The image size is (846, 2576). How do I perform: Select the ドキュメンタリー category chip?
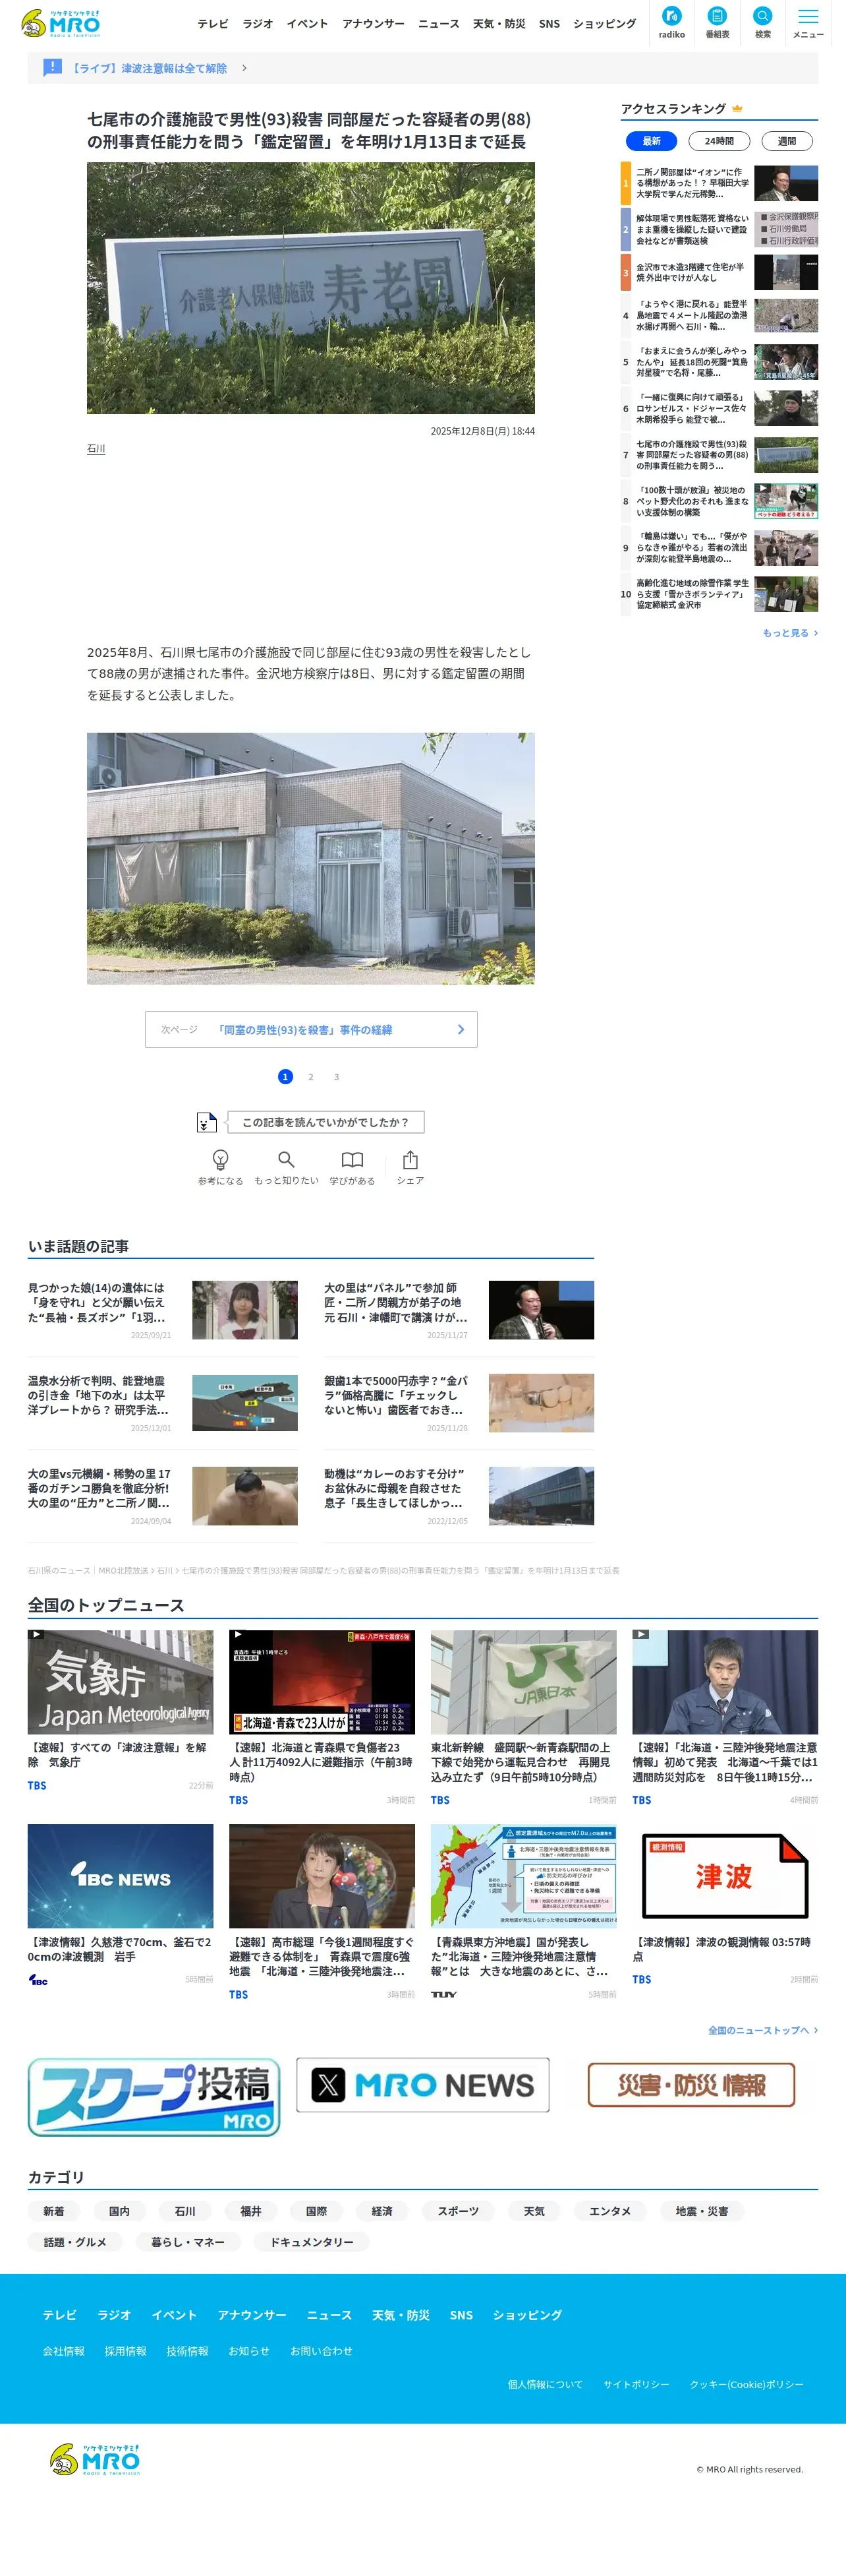[312, 2242]
